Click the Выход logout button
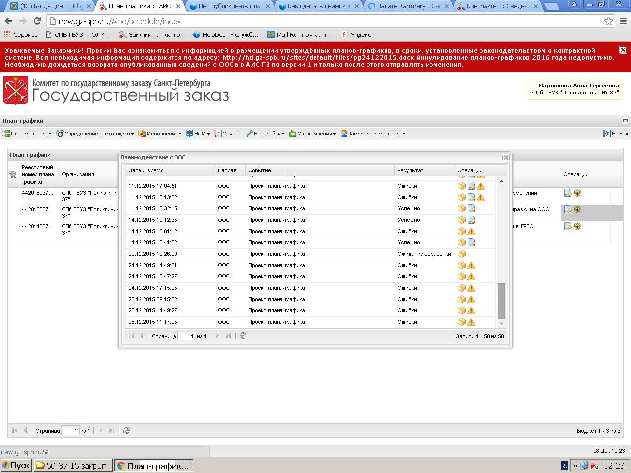This screenshot has height=473, width=631. (x=616, y=134)
